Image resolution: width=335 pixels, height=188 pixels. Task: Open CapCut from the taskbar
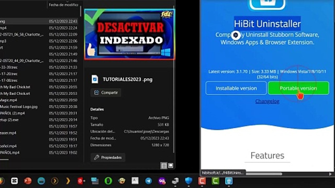click(14, 181)
